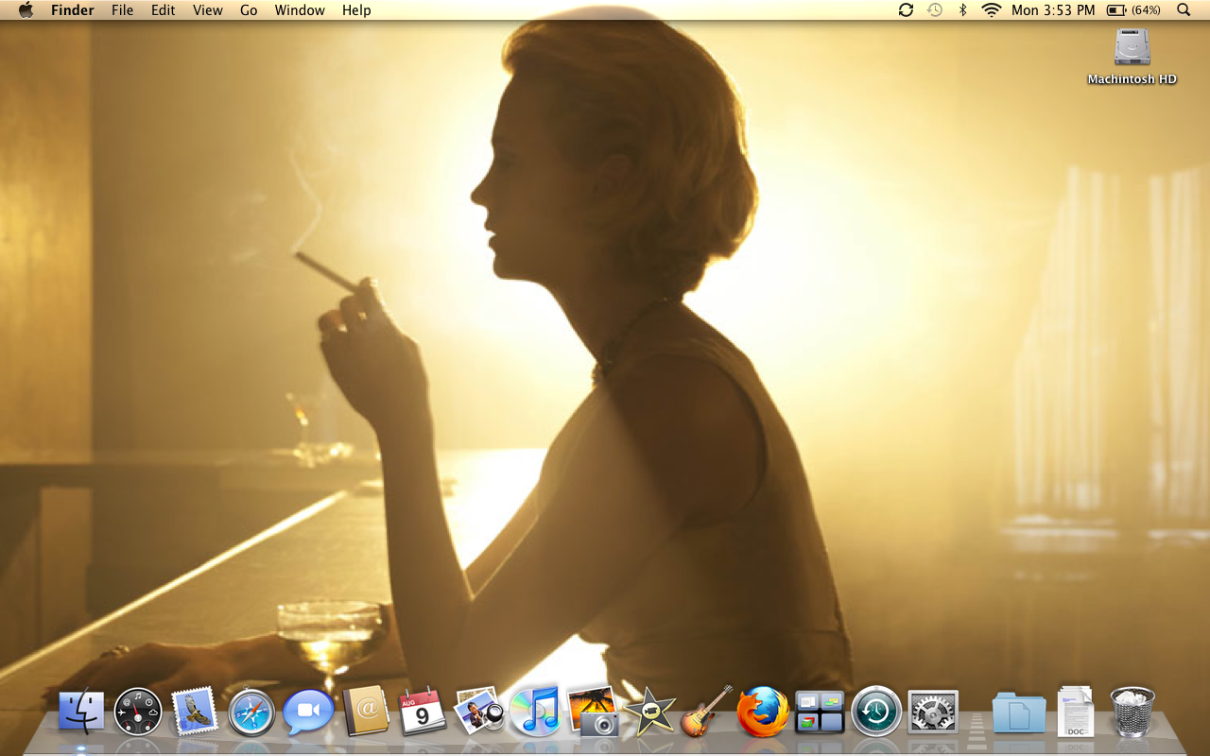This screenshot has height=756, width=1210.
Task: Open the File menu
Action: [122, 10]
